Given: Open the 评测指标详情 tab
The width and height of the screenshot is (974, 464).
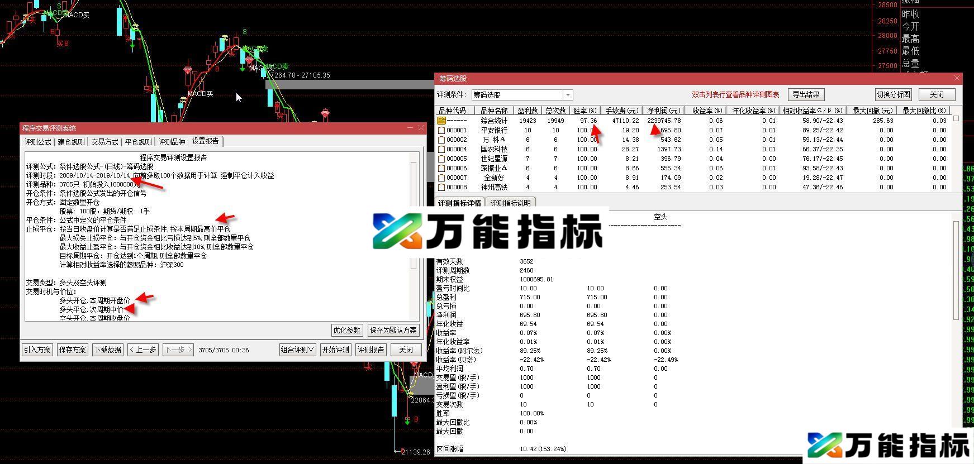Looking at the screenshot, I should pyautogui.click(x=459, y=203).
